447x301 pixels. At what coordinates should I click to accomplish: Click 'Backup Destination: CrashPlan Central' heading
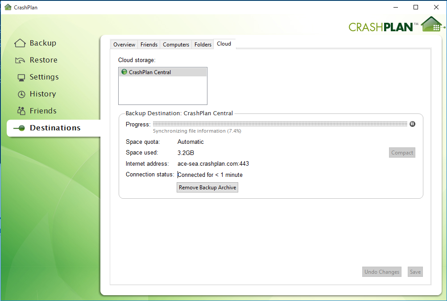[179, 113]
